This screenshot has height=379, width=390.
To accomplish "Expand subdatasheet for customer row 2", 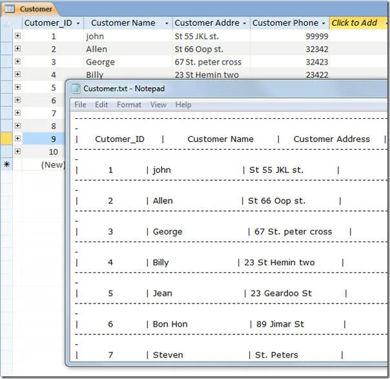I will [x=17, y=48].
